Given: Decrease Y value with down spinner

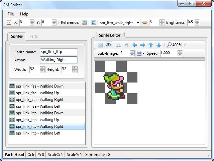Looking at the screenshot, I should point(54,24).
